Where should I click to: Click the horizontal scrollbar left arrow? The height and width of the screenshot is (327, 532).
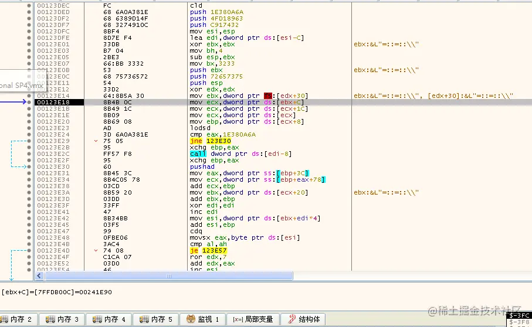tap(39, 276)
